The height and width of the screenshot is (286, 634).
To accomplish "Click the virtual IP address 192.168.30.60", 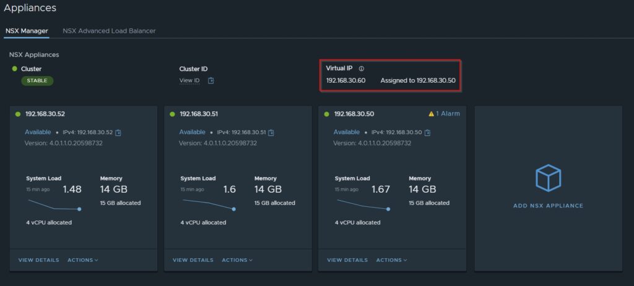I will coord(345,81).
